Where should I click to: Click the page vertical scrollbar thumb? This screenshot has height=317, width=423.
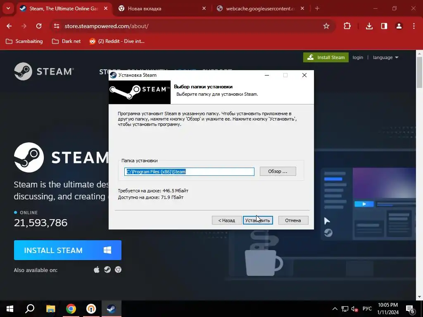(x=420, y=72)
